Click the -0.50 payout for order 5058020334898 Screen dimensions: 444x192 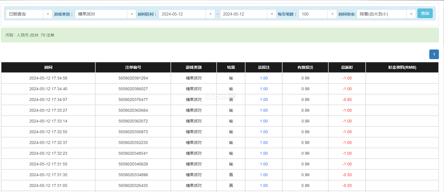click(347, 175)
